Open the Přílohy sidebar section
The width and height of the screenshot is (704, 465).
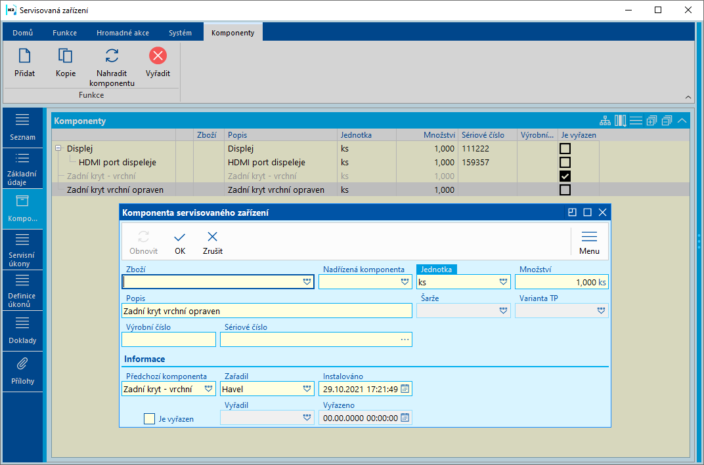point(22,371)
